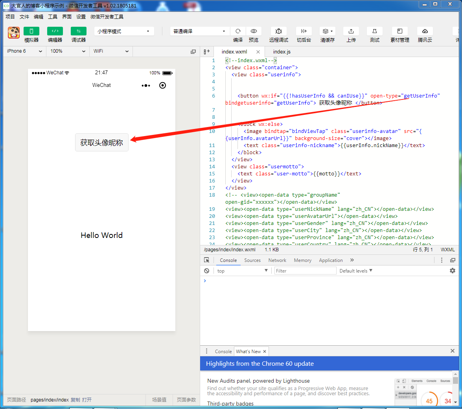Viewport: 462px width, 409px height.
Task: Open the 小程序模式 mode dropdown
Action: click(124, 31)
